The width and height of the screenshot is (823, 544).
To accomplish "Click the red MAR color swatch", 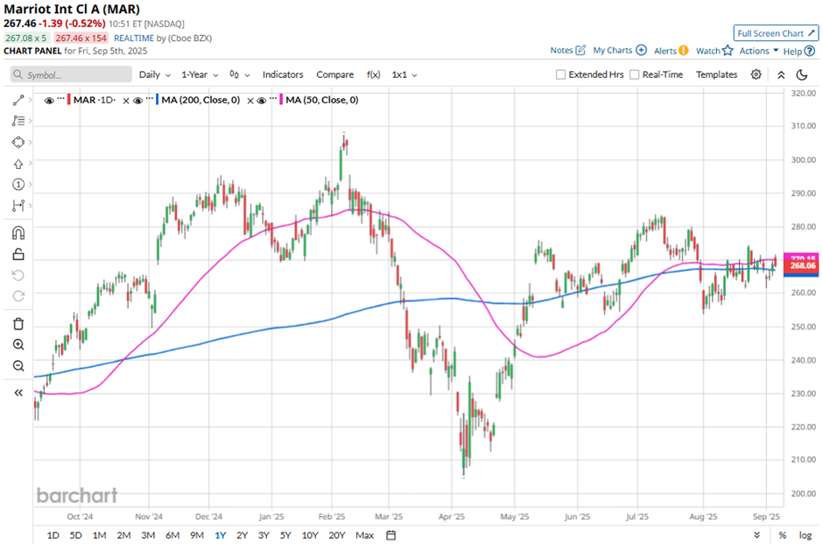I will point(69,100).
